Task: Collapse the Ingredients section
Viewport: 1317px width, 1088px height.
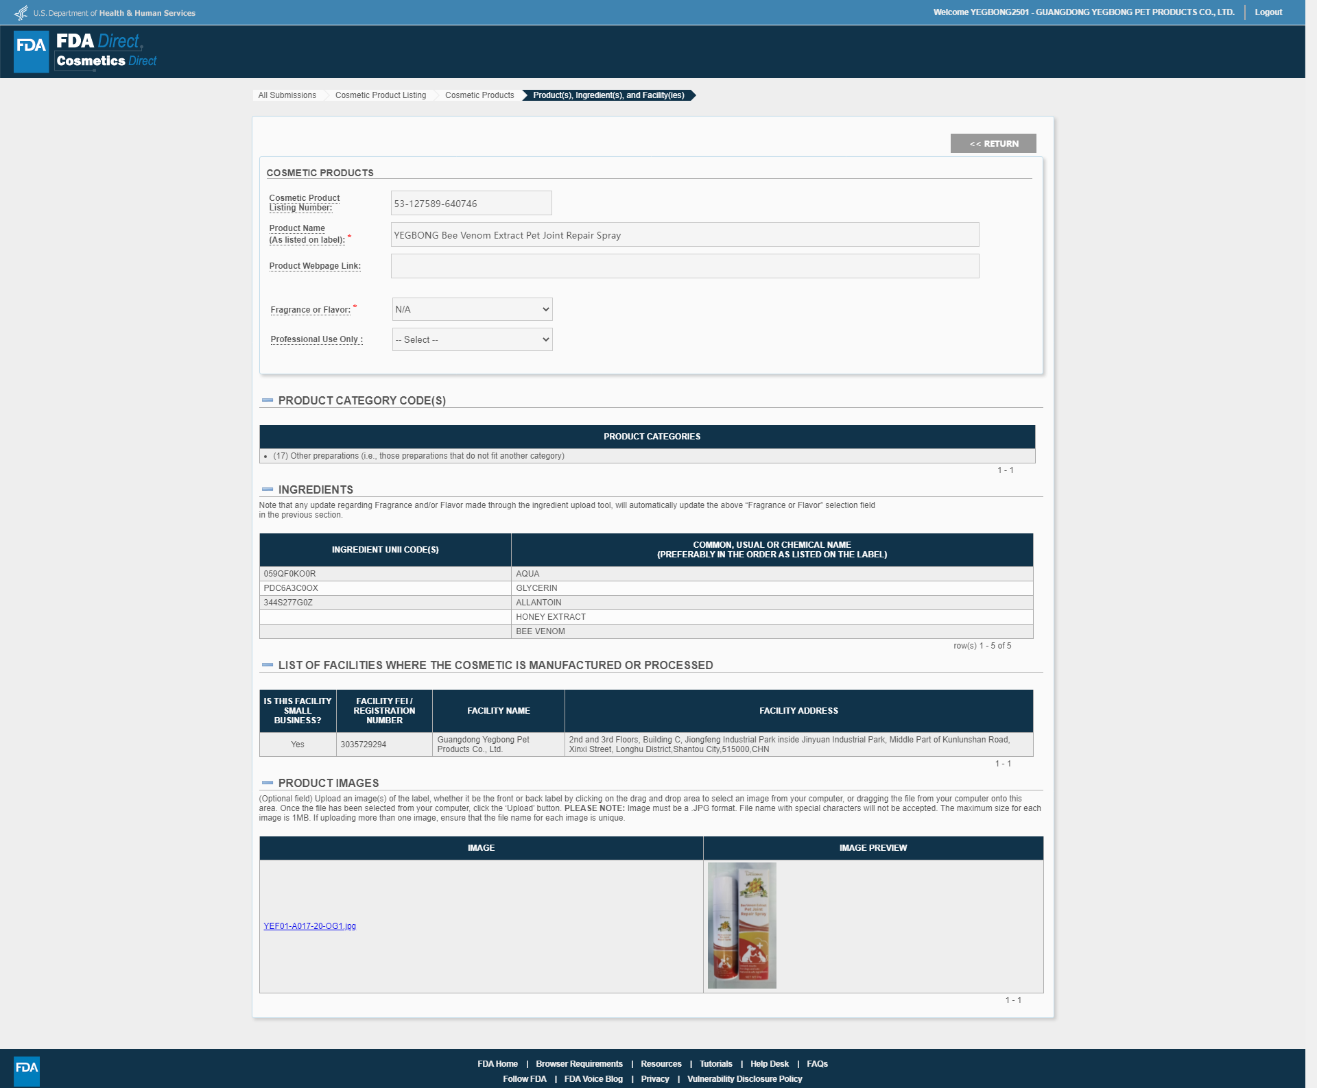Action: 268,489
